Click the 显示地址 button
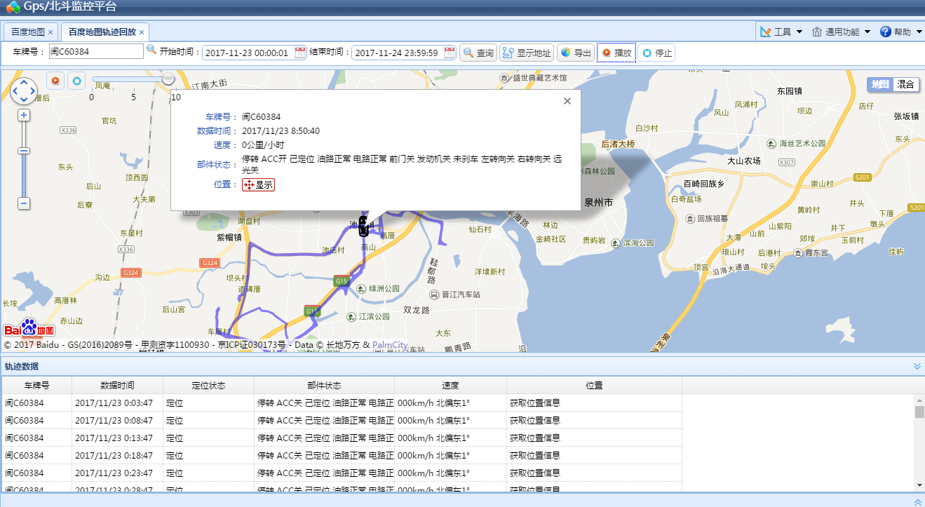Image resolution: width=925 pixels, height=507 pixels. [x=527, y=53]
